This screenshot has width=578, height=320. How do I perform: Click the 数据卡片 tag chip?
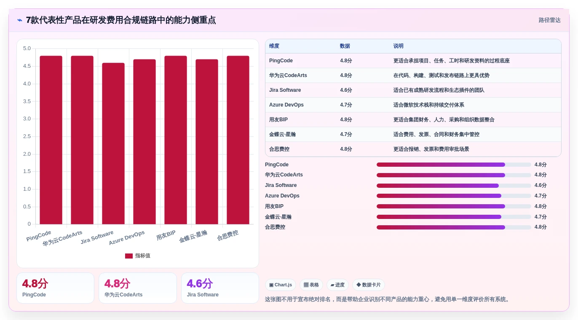(x=369, y=285)
